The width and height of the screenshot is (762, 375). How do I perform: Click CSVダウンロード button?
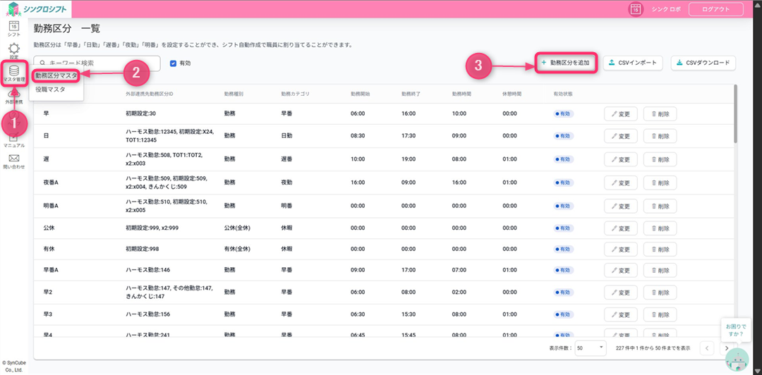point(703,63)
